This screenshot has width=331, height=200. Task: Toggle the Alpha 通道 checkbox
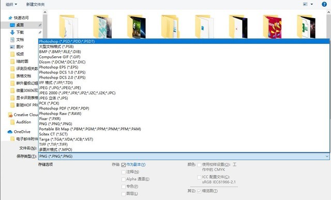coord(124,179)
